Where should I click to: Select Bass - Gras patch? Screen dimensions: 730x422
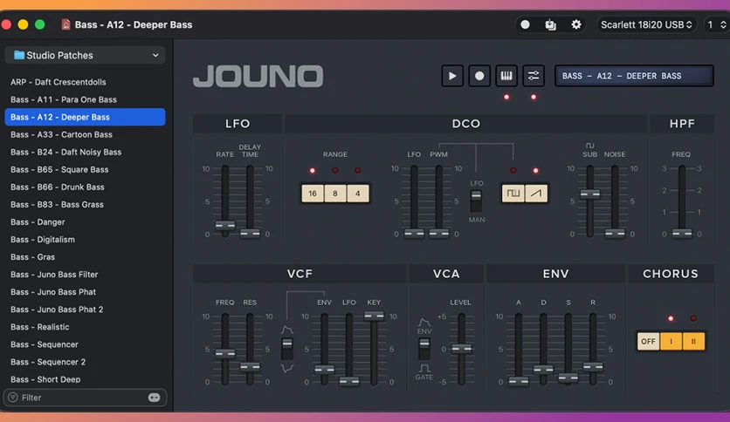[x=86, y=257]
